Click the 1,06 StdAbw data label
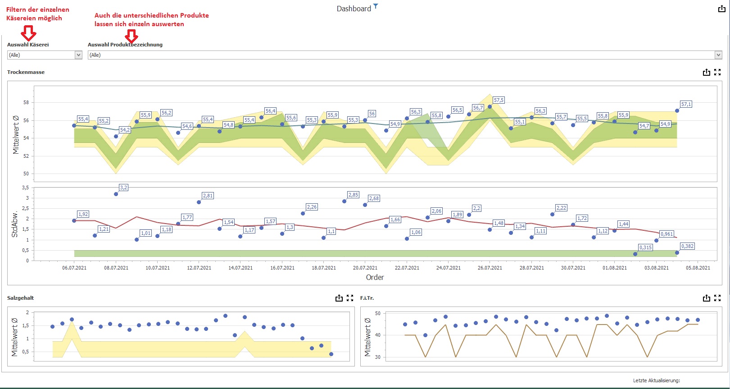 416,232
